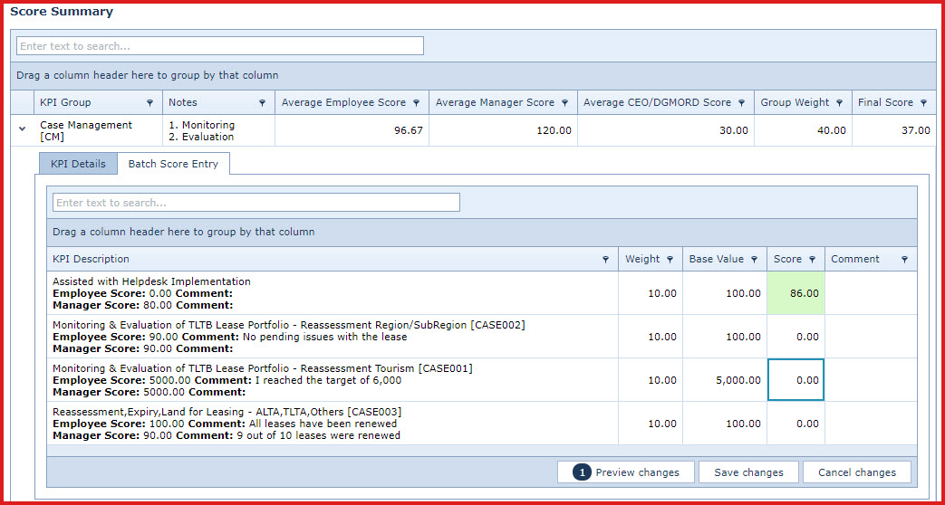This screenshot has width=945, height=505.
Task: Select the green 86.00 score cell
Action: [796, 293]
